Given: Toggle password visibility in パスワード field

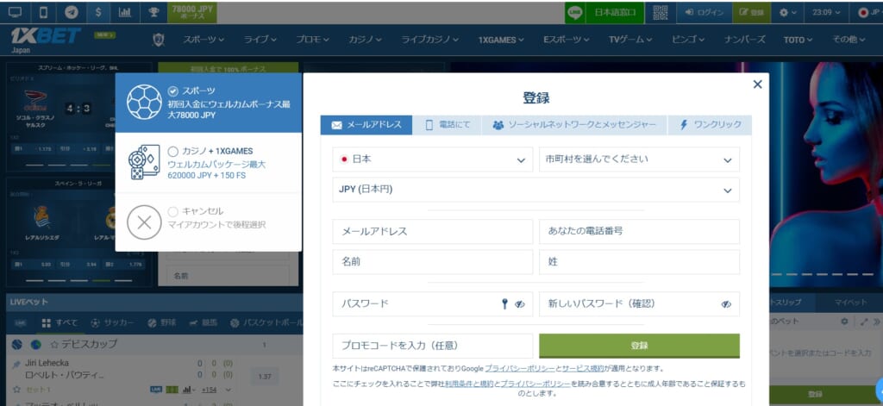Looking at the screenshot, I should click(520, 304).
